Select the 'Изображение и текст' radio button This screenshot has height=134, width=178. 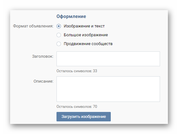[x=59, y=26]
